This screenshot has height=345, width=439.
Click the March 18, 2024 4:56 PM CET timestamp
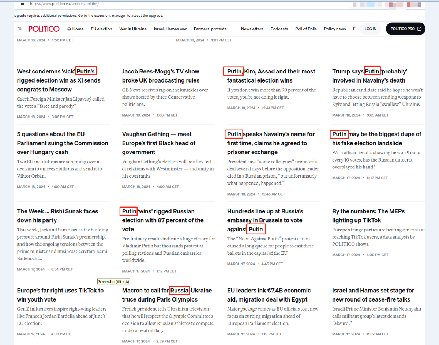coord(45,40)
